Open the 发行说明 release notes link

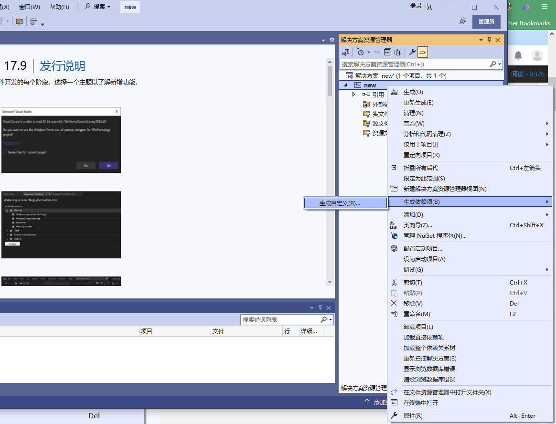63,66
